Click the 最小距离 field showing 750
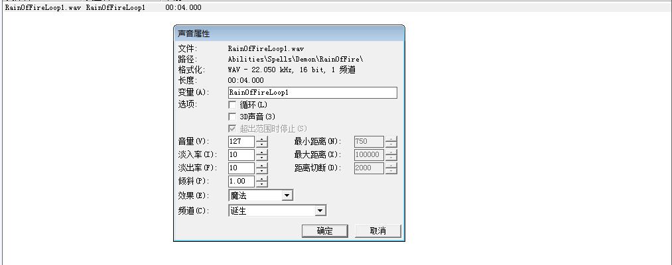The width and height of the screenshot is (672, 265). coord(369,142)
